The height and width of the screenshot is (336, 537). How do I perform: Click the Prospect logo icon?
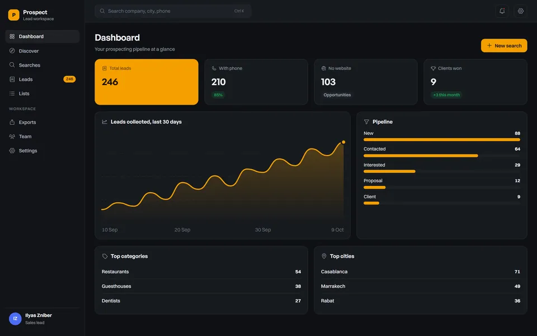coord(13,15)
